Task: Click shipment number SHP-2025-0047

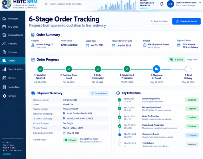Action: coord(70,100)
